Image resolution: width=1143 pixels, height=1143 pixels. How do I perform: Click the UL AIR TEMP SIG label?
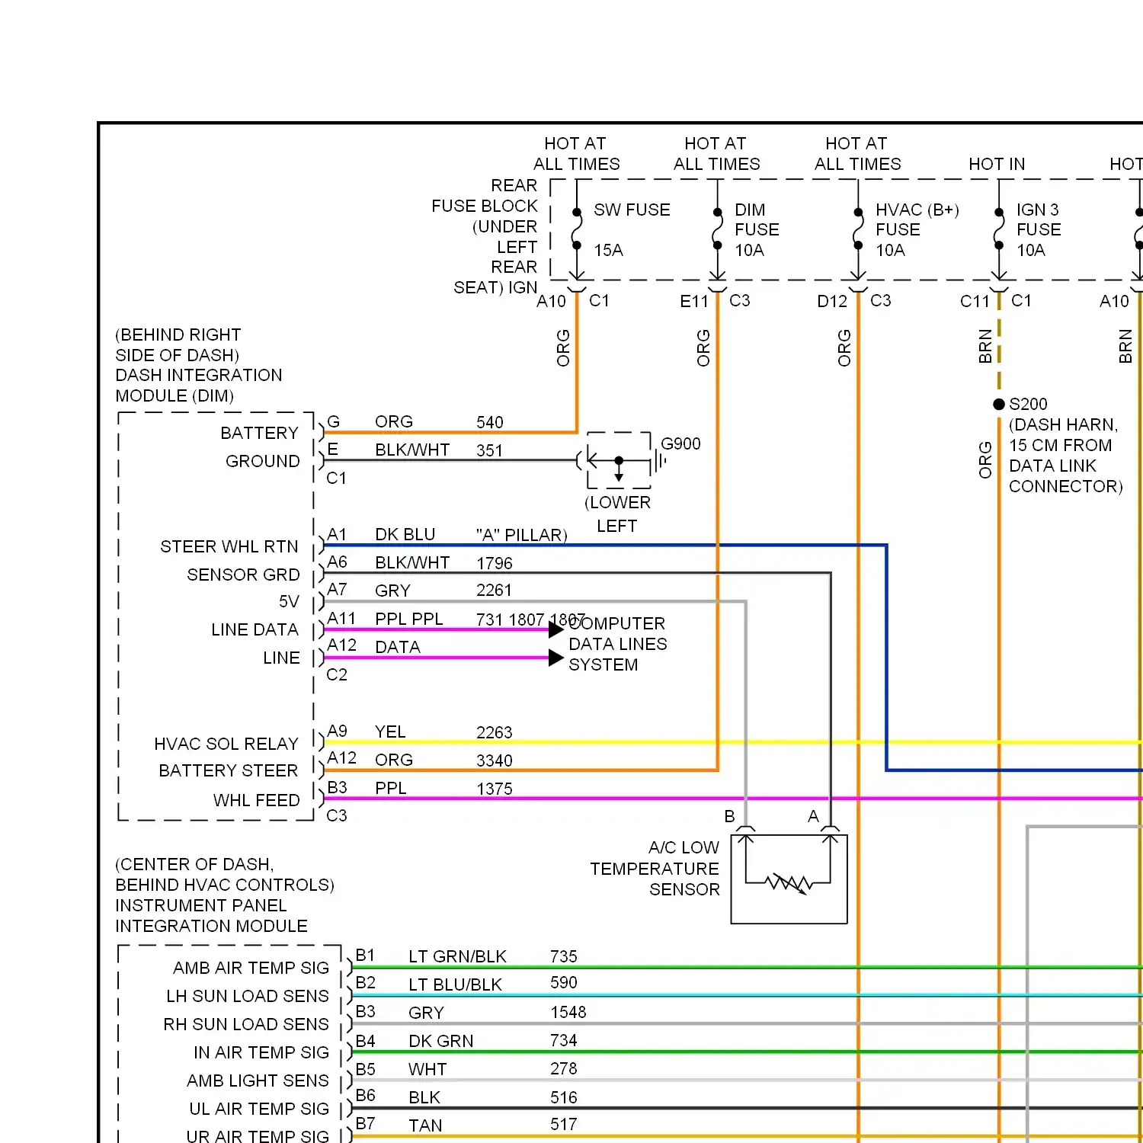(259, 1109)
